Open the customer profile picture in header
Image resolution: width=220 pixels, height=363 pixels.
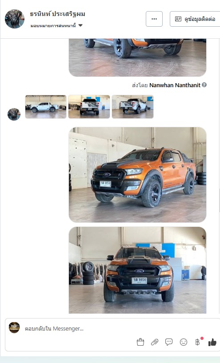click(x=15, y=19)
